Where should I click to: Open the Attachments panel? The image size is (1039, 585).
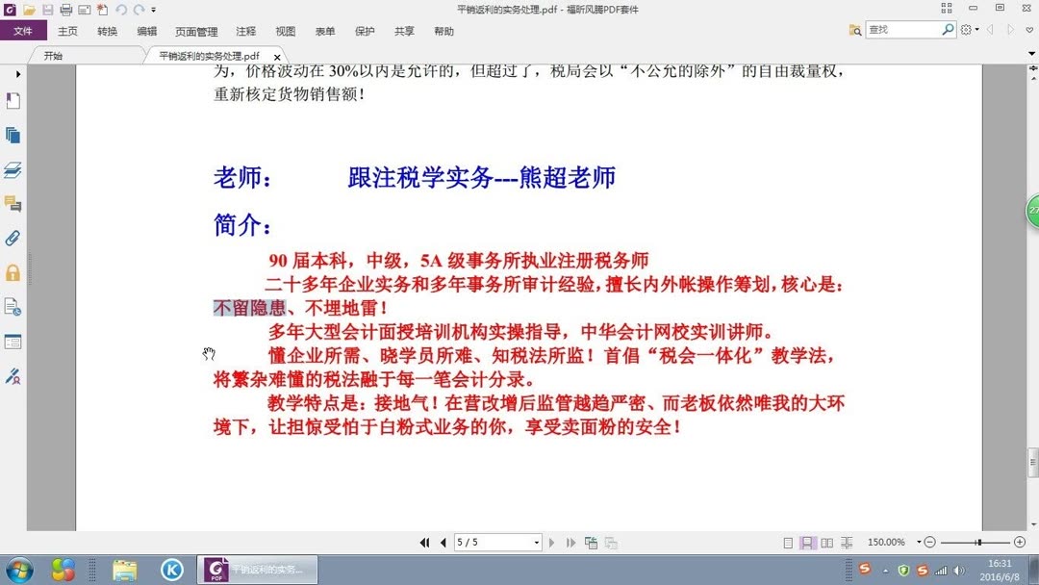point(13,238)
